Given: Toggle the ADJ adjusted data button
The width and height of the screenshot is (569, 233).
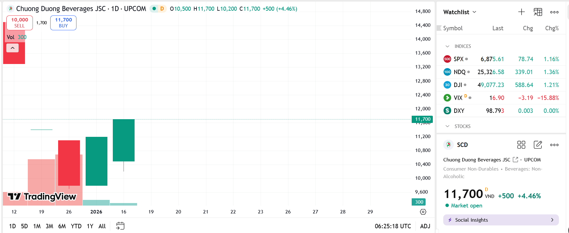Looking at the screenshot, I should click(x=425, y=226).
